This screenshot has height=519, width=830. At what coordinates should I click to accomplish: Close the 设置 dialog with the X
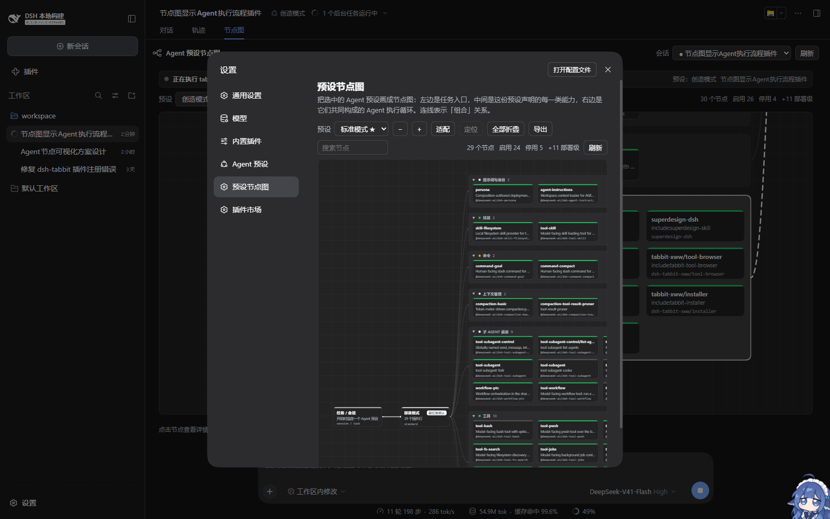coord(608,70)
